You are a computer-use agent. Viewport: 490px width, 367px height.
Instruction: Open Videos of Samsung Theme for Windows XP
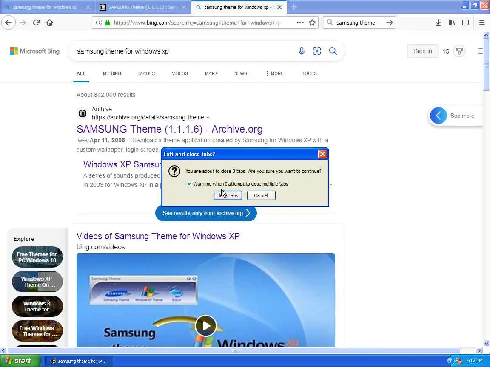pyautogui.click(x=158, y=236)
